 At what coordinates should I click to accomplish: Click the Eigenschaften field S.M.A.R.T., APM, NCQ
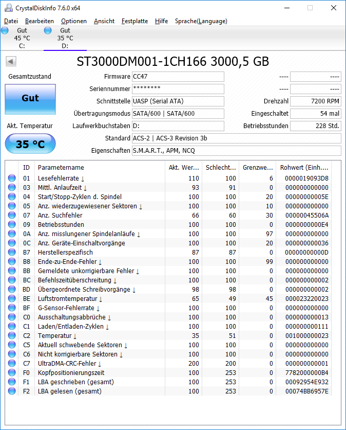[237, 151]
